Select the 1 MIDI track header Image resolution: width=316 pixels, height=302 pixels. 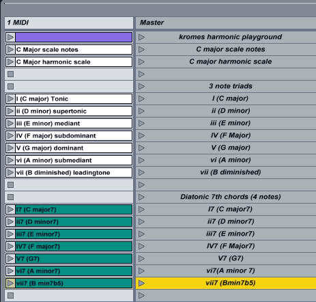(x=69, y=23)
